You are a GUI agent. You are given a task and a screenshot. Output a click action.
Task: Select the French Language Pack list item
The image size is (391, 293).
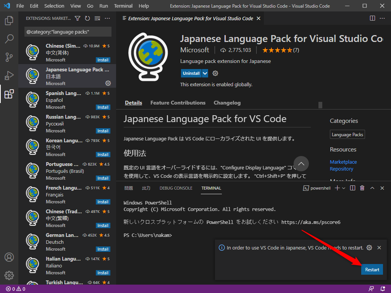click(67, 195)
